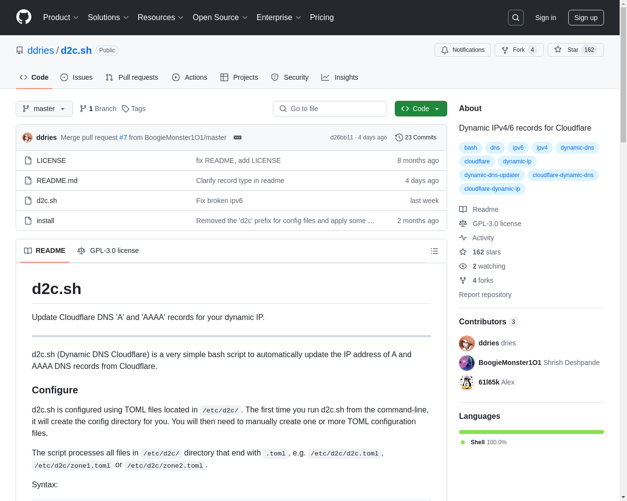Click the Go to file field
Screen dimensions: 627x501
(x=330, y=109)
